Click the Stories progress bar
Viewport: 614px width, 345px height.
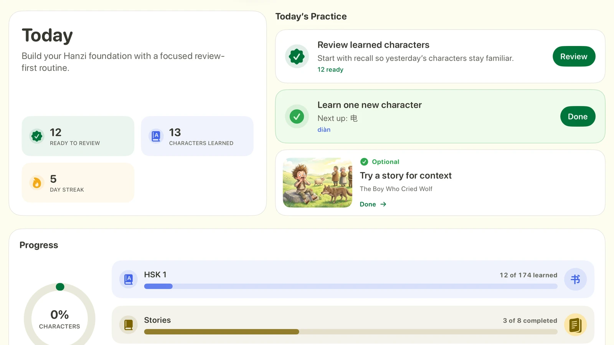point(351,332)
